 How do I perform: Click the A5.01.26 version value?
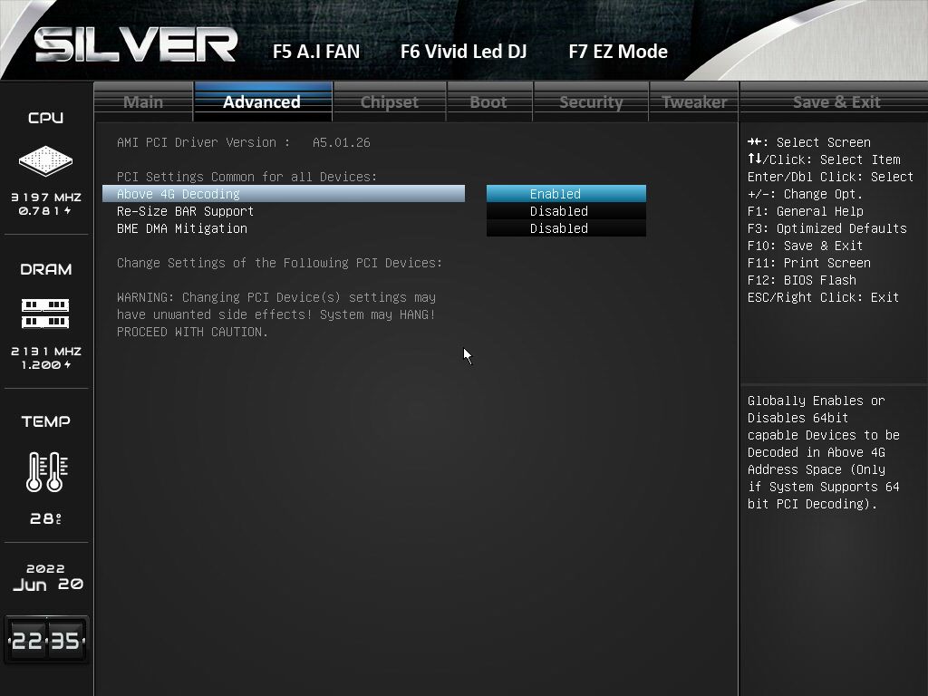pos(342,142)
